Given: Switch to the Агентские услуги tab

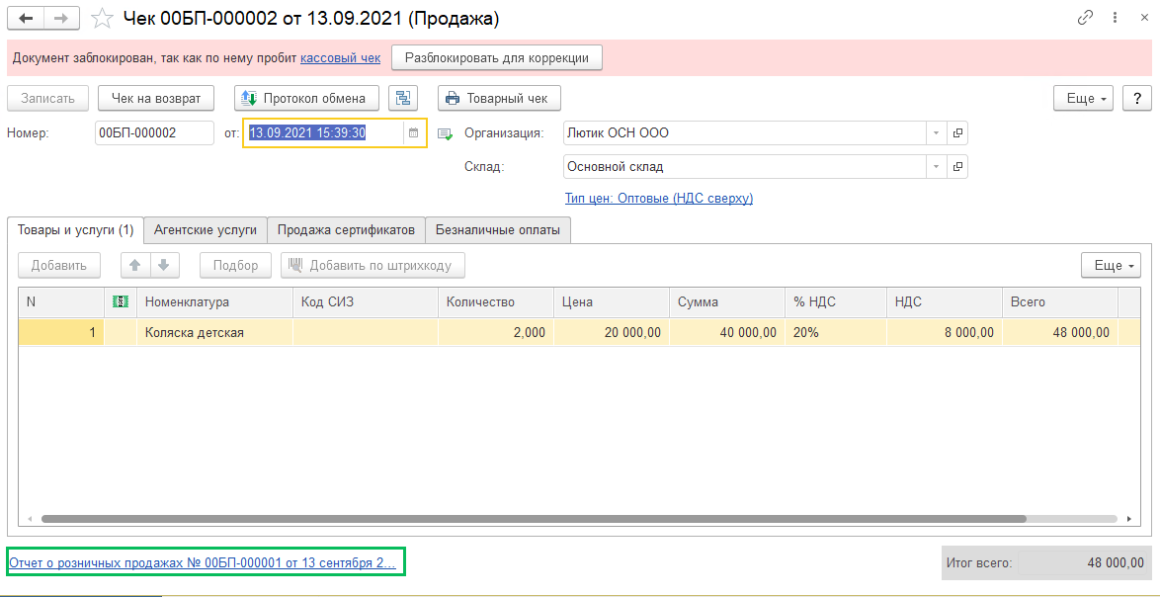Looking at the screenshot, I should click(x=206, y=230).
